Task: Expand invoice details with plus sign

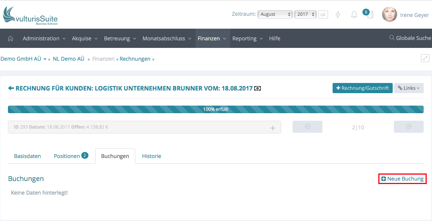Action: tap(273, 128)
